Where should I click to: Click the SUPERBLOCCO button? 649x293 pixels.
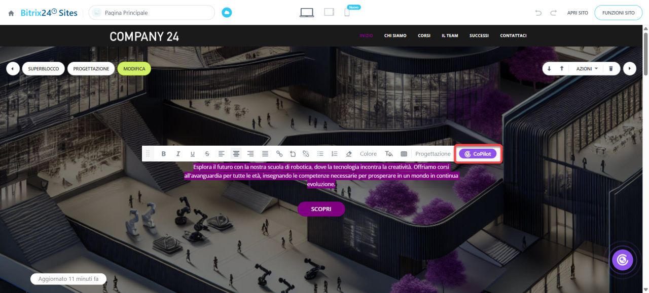tap(44, 69)
